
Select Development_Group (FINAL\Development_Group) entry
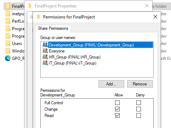(x=97, y=45)
